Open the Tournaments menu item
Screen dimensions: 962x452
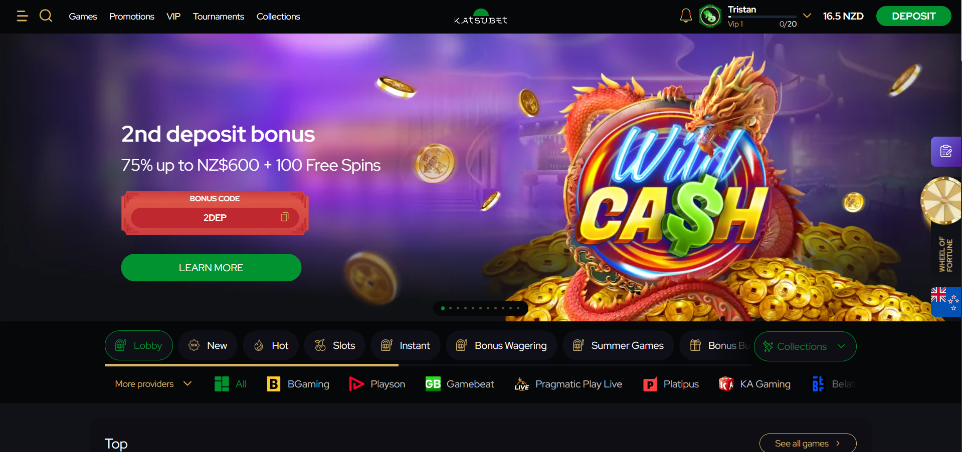tap(219, 17)
